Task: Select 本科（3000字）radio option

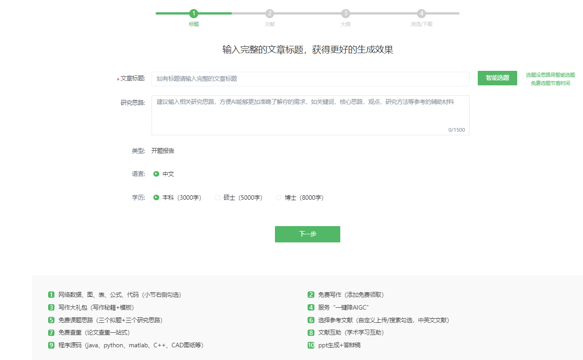Action: [x=157, y=197]
